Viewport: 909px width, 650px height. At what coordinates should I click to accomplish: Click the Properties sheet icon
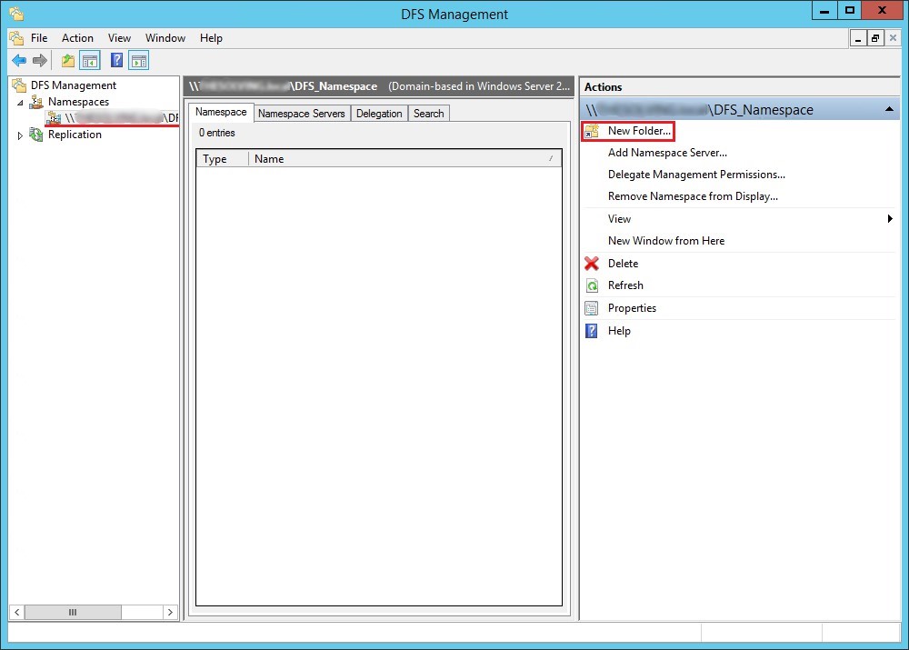tap(592, 308)
